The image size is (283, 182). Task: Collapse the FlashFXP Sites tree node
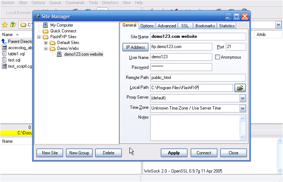tap(39, 37)
